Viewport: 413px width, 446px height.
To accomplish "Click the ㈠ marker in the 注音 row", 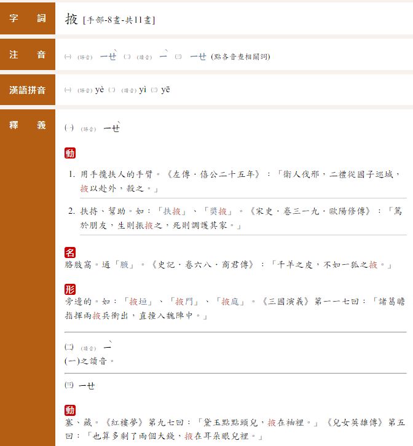I will (68, 57).
